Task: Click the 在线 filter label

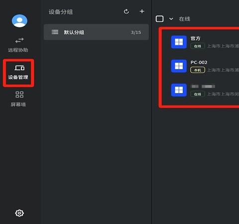Action: coord(184,19)
